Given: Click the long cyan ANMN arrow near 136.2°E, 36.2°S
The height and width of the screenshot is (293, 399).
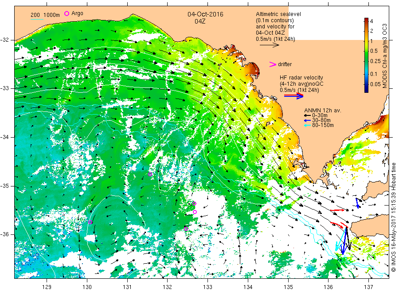Looking at the screenshot, I should click(341, 239).
